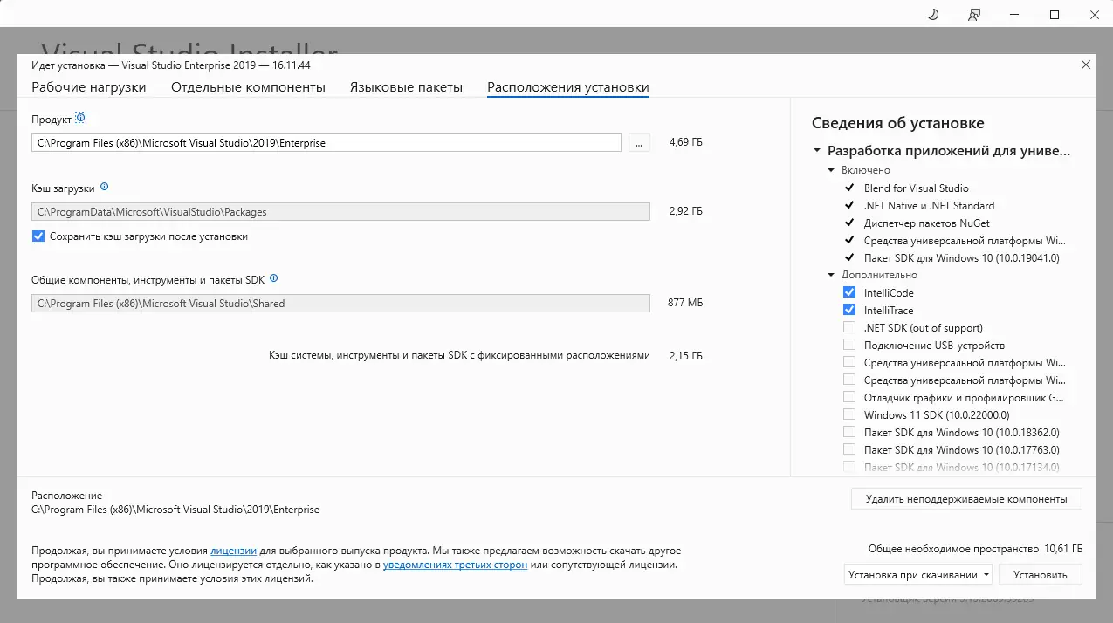Collapse the Включено section
Screen dimensions: 1113x623
(x=832, y=170)
